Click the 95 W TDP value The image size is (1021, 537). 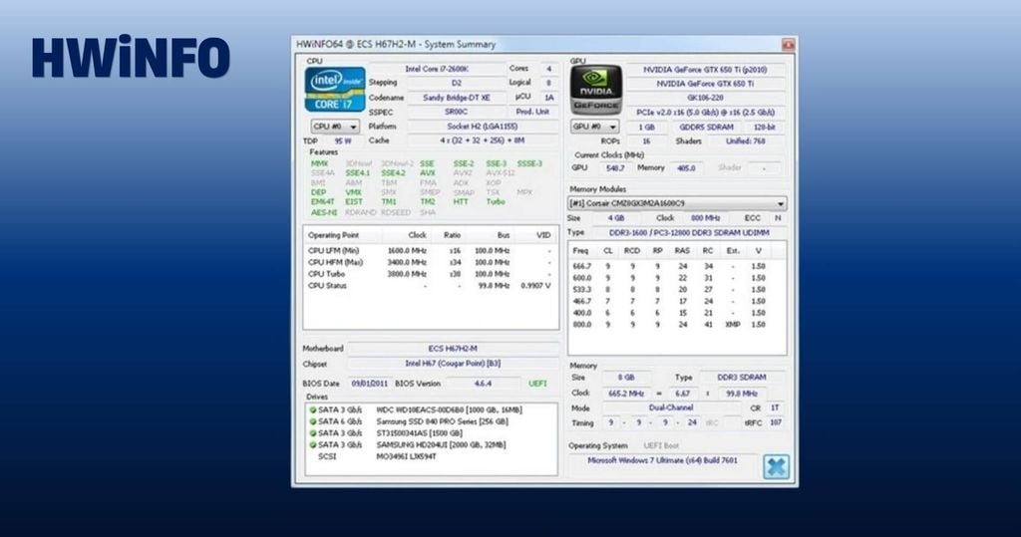(343, 141)
